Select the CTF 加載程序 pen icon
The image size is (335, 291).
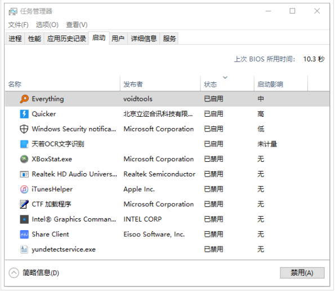24,204
